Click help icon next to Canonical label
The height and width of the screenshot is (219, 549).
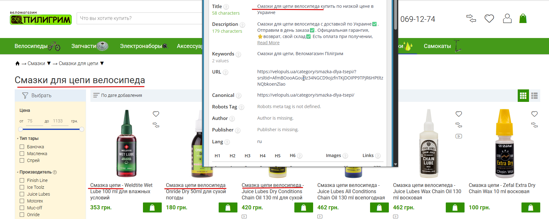tap(239, 96)
